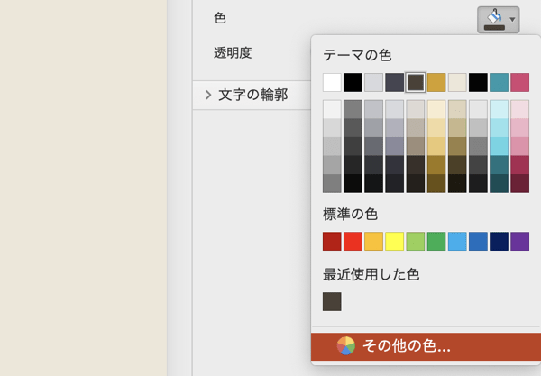Pick orange standard color swatch
Image resolution: width=541 pixels, height=376 pixels.
tap(373, 241)
